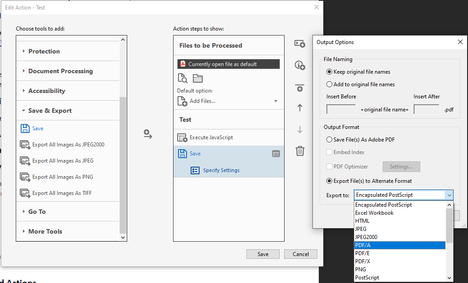Choose Save File(s) As Adobe PDF radio button
Screen dimensions: 468x283
click(x=330, y=140)
